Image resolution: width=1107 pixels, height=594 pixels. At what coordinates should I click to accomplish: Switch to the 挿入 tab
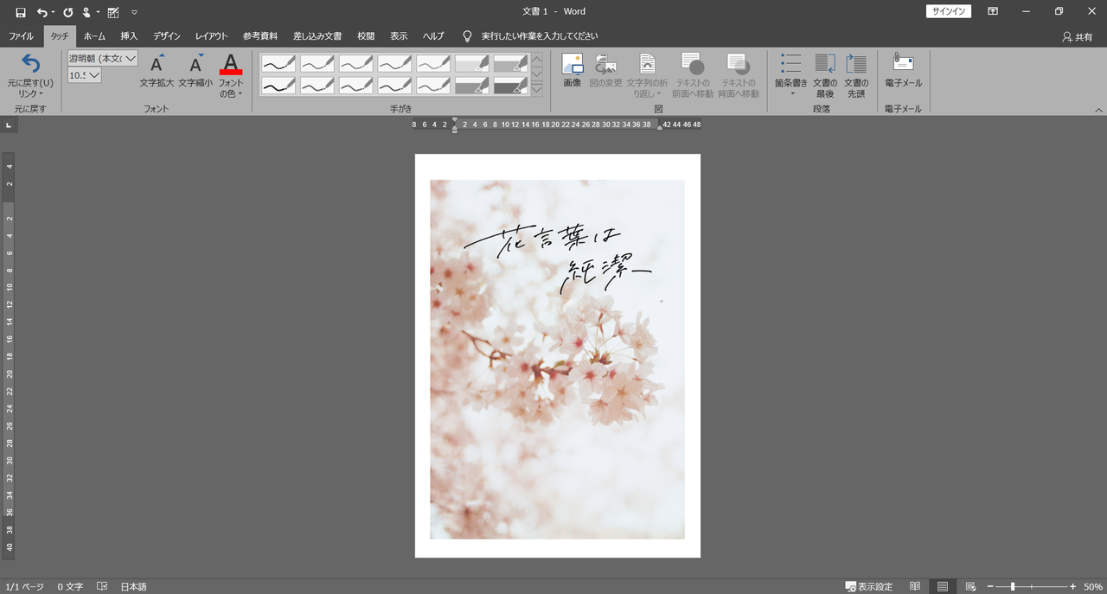pyautogui.click(x=129, y=36)
